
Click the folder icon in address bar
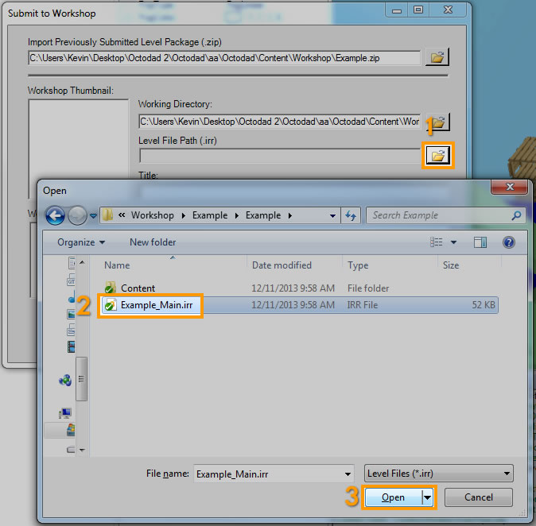(x=107, y=215)
